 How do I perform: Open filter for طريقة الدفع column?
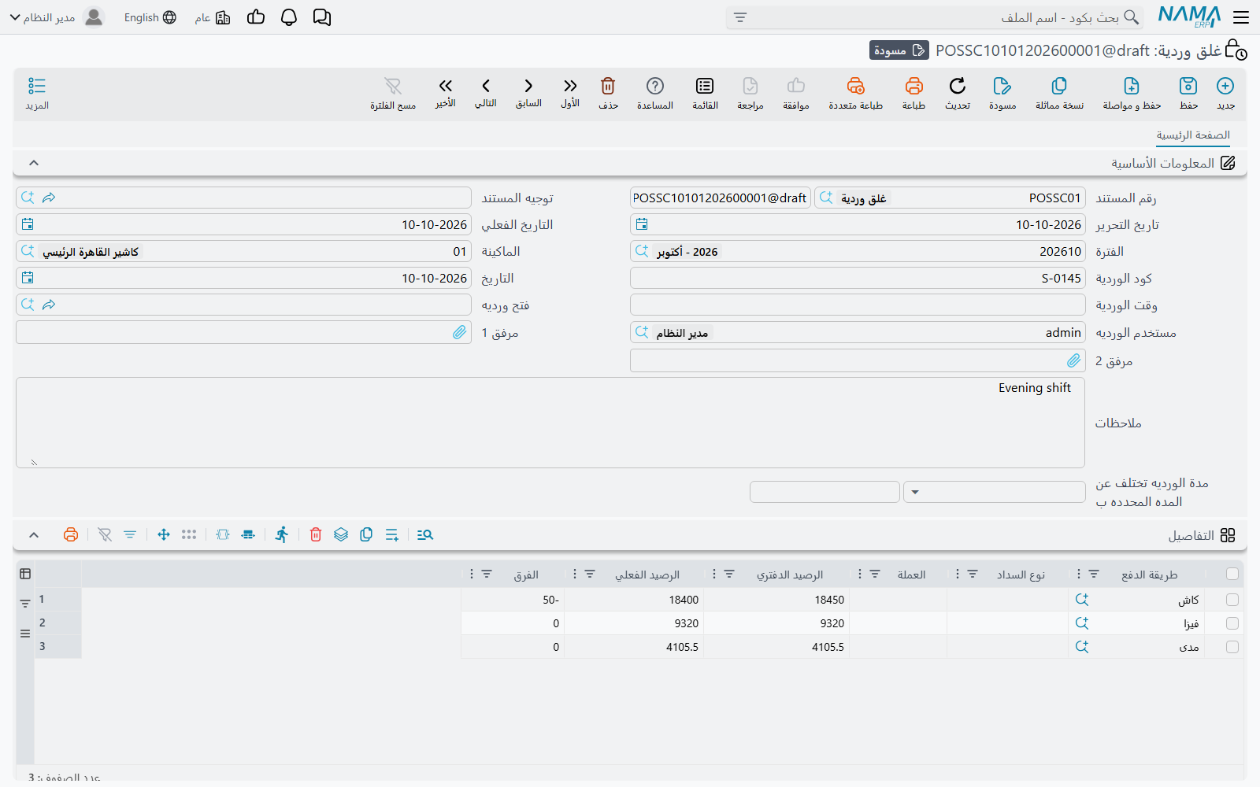pos(1094,575)
